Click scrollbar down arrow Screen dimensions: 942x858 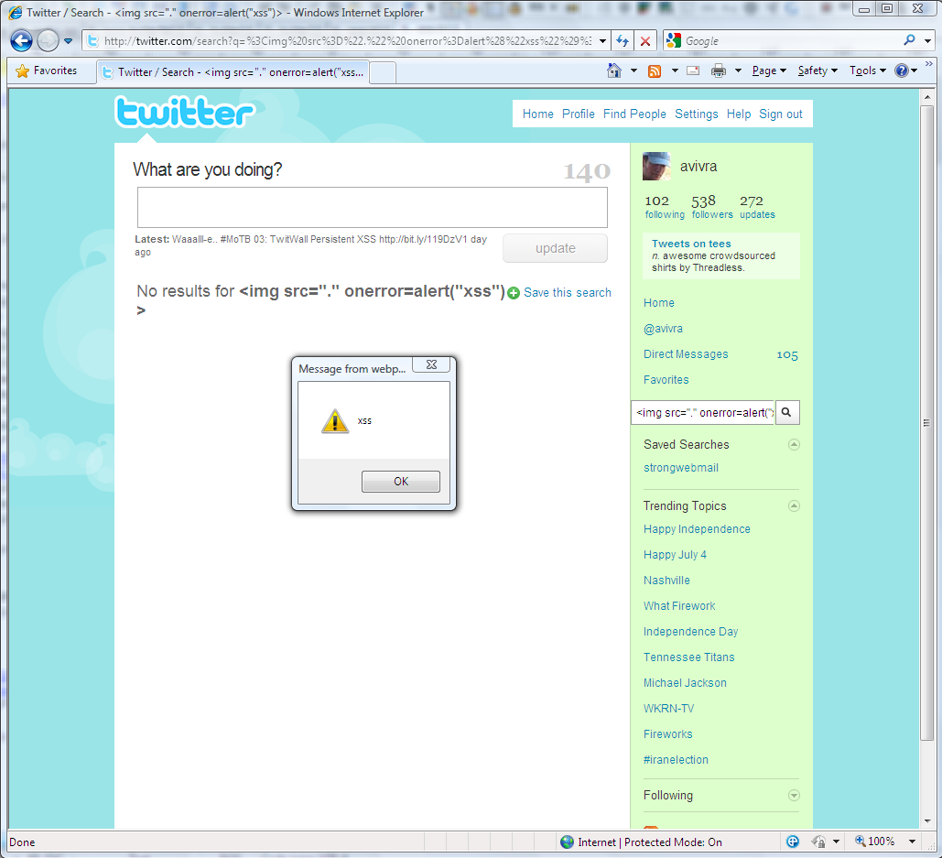[x=927, y=820]
